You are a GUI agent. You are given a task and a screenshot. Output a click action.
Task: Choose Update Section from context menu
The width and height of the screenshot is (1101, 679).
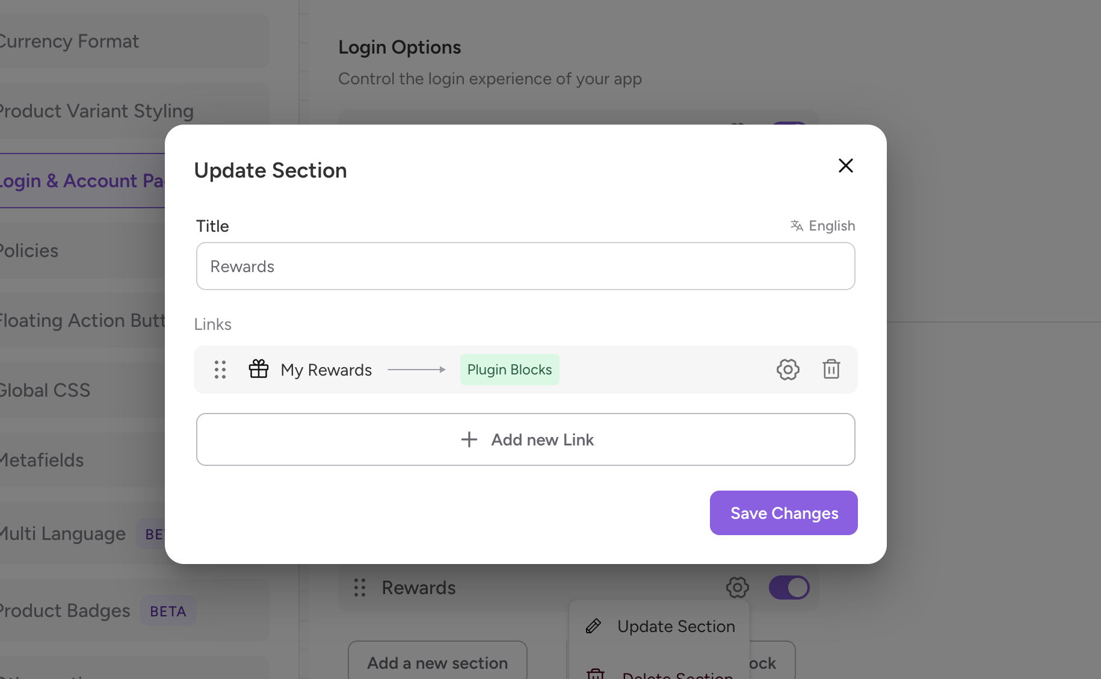pos(676,626)
